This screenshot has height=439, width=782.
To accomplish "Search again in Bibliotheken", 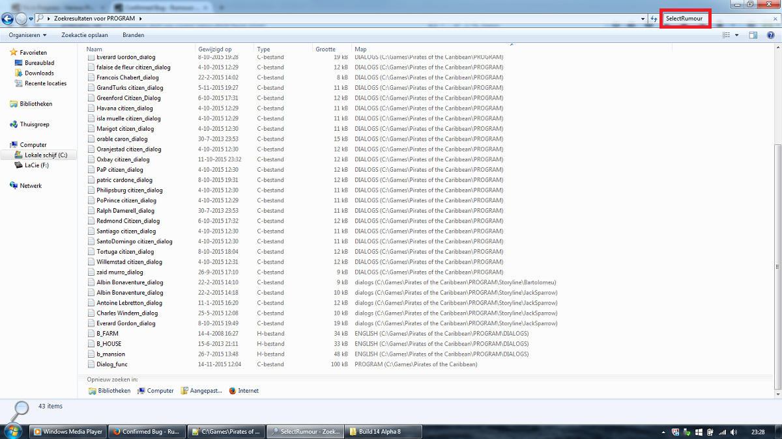I will (x=109, y=391).
